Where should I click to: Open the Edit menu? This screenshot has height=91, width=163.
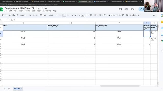10,11
